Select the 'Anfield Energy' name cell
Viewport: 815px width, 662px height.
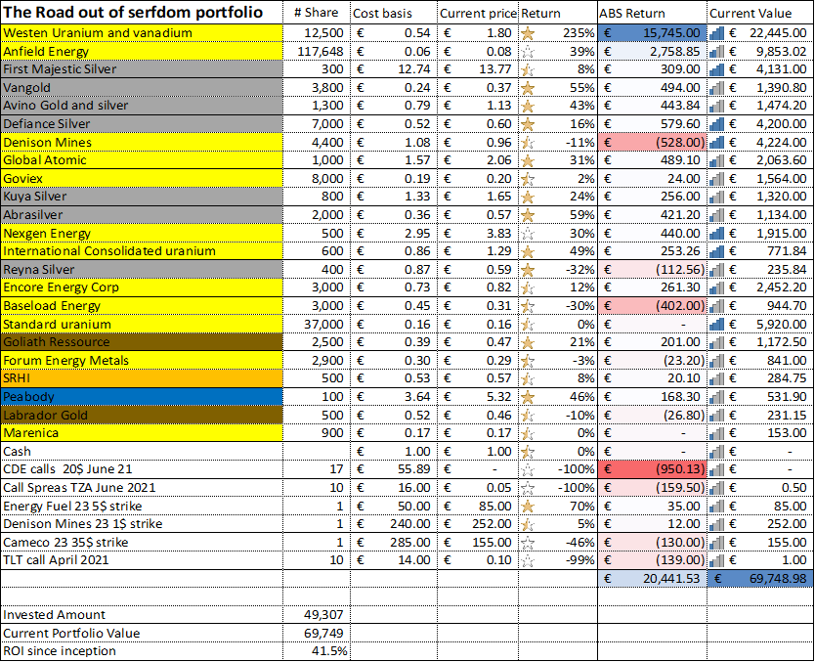coord(142,52)
